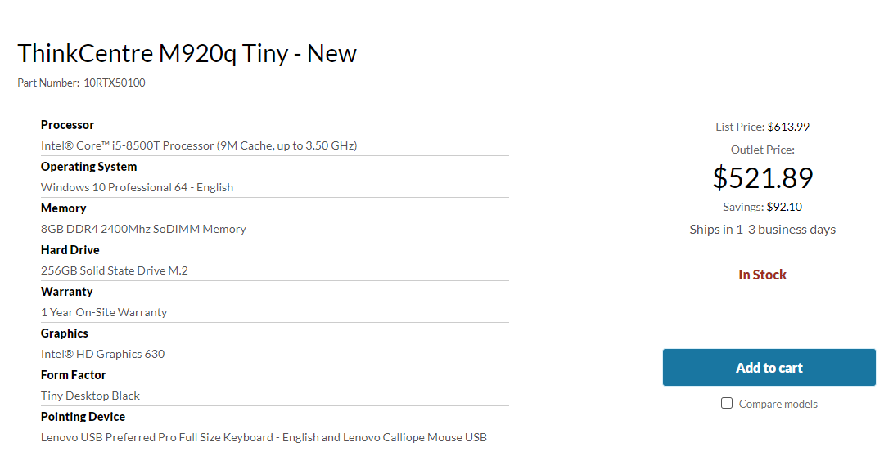The image size is (893, 456).
Task: Click the 1 Year On-Site Warranty text
Action: click(104, 312)
